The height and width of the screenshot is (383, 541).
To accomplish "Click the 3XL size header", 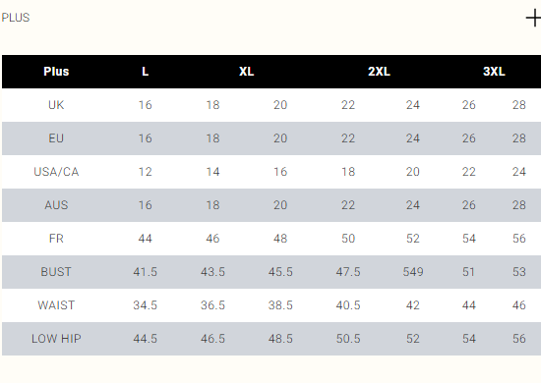I will coord(494,72).
